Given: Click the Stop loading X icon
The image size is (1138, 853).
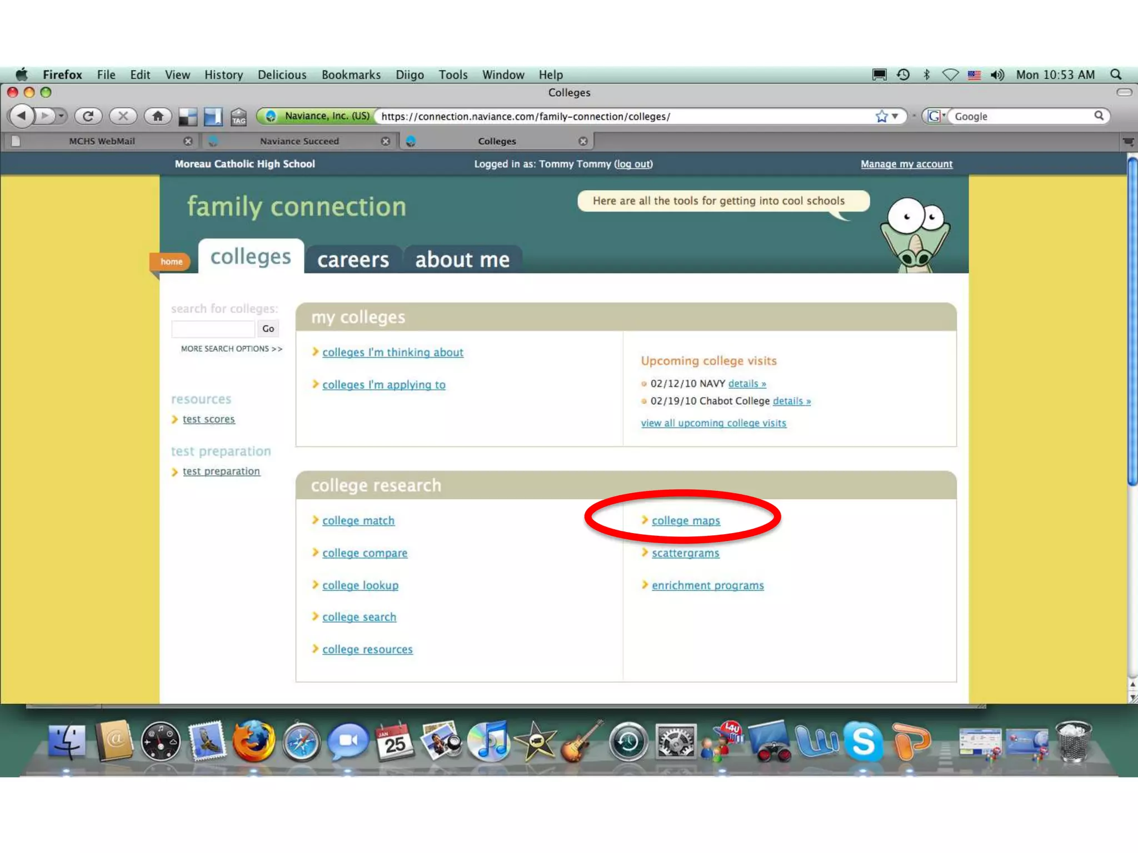Looking at the screenshot, I should pyautogui.click(x=123, y=116).
